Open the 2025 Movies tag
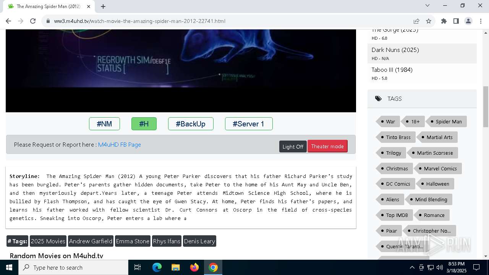489x275 pixels. pos(48,241)
